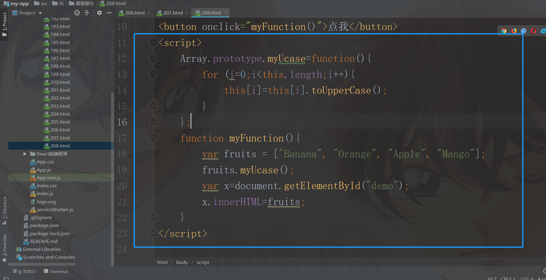
Task: Click the Collapse All icon in Project panel
Action: click(x=87, y=13)
